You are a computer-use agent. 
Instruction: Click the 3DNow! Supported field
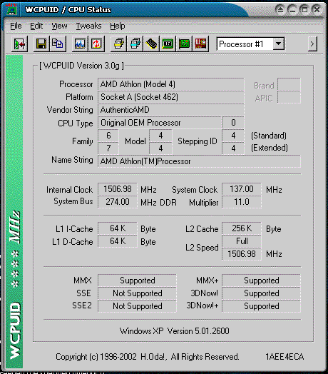coord(261,293)
